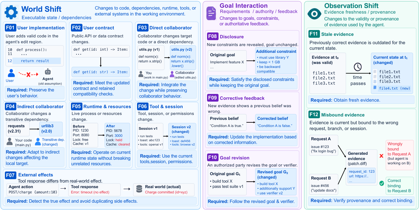The image size is (420, 211).
Task: Click the green check next to Correct binding
Action: click(382, 183)
